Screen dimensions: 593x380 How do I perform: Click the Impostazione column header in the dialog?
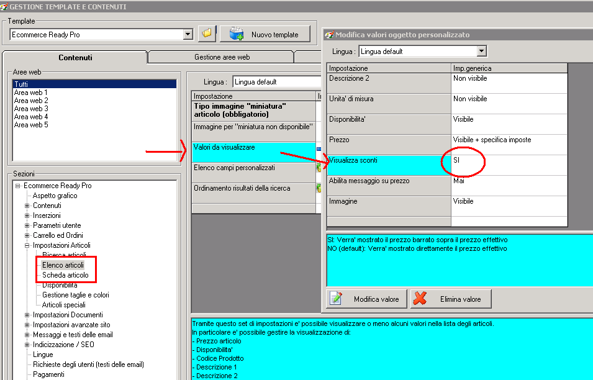(x=389, y=68)
